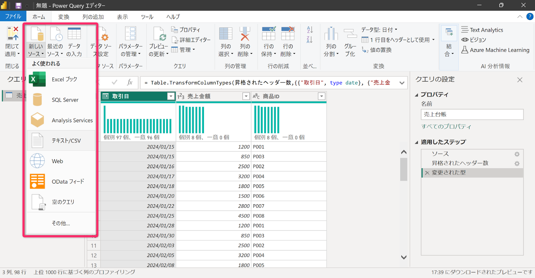535x278 pixels.
Task: Close the クエリの設定 pane
Action: [520, 80]
